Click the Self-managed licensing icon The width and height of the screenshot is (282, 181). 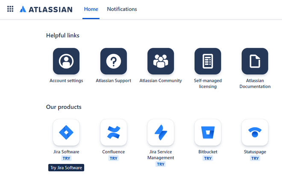[x=208, y=61]
